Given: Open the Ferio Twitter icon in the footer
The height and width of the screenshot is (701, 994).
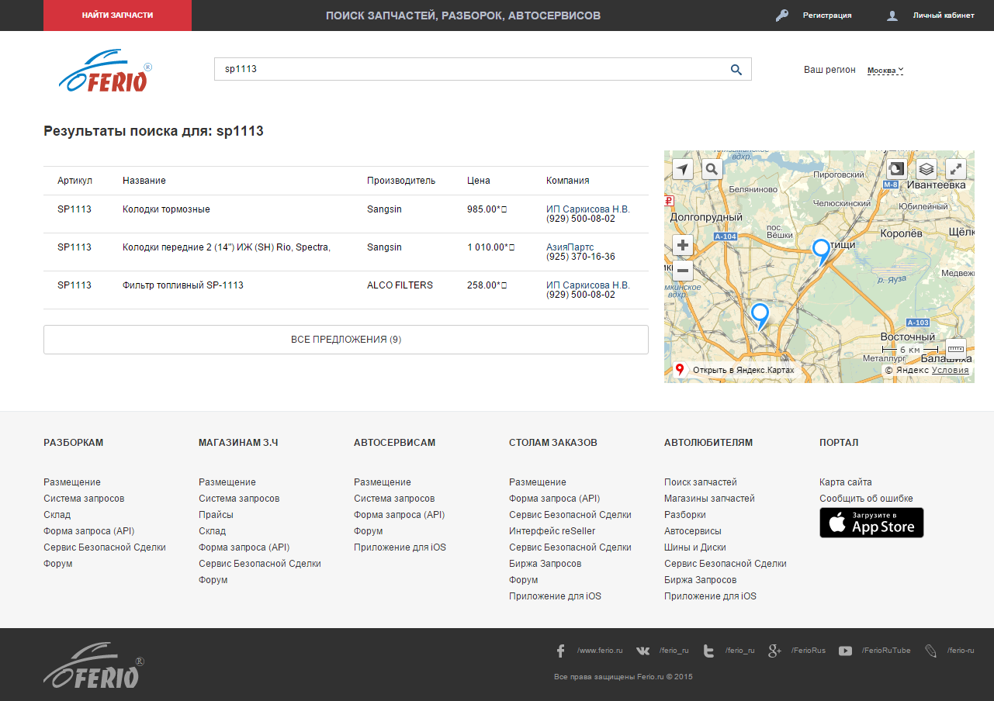Looking at the screenshot, I should 708,651.
